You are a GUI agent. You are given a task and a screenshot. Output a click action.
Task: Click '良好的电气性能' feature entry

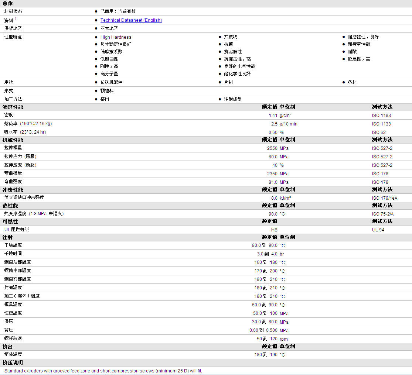pos(239,66)
